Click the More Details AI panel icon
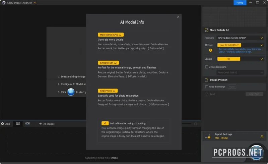The width and height of the screenshot is (268, 164). coord(206,30)
